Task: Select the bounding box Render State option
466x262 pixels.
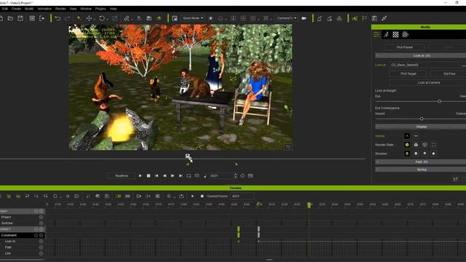Action: coord(434,145)
